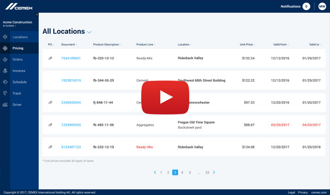Open document link 2340928344
This screenshot has width=330, height=195.
tap(71, 102)
